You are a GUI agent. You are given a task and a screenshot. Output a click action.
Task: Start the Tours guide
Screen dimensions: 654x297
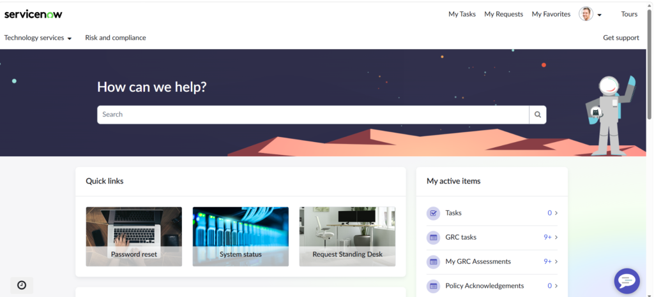(629, 14)
